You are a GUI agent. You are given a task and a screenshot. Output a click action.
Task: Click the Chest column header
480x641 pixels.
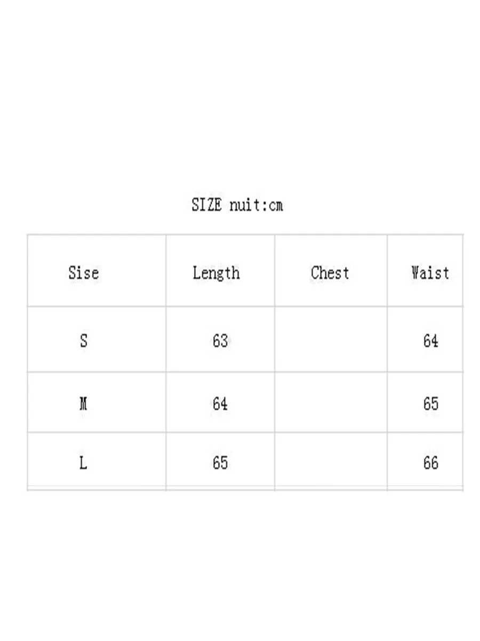(x=330, y=273)
